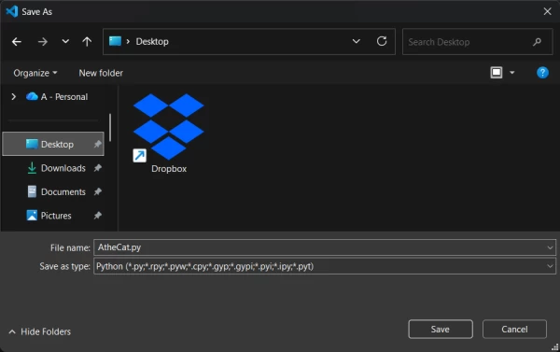Open the view options dropdown arrow
560x352 pixels.
click(512, 73)
